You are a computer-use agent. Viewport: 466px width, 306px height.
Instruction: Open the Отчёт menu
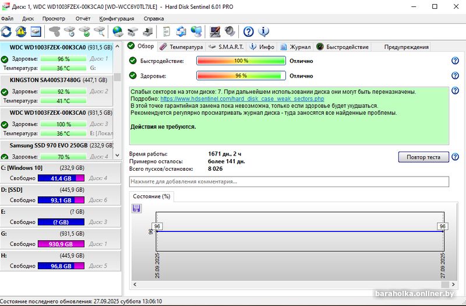(x=83, y=19)
